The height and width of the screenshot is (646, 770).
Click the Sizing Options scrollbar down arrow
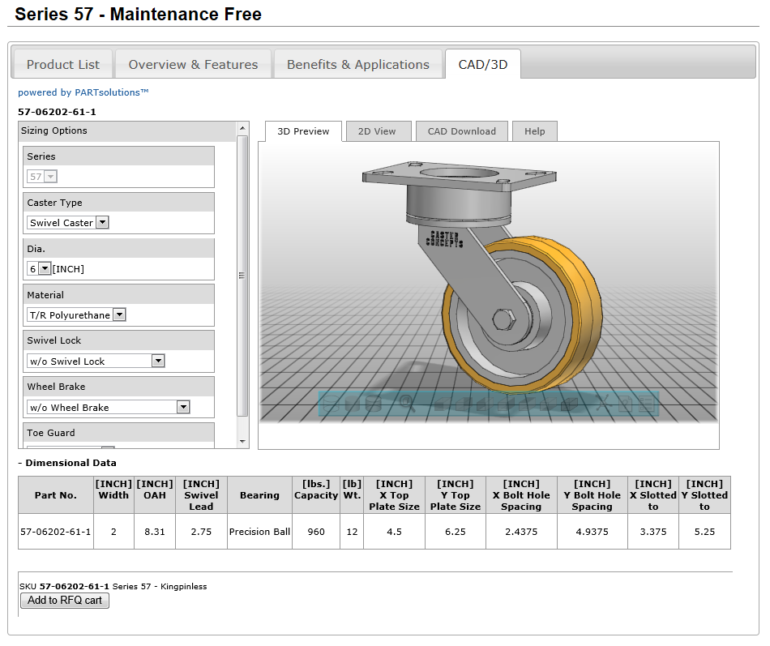tap(242, 441)
